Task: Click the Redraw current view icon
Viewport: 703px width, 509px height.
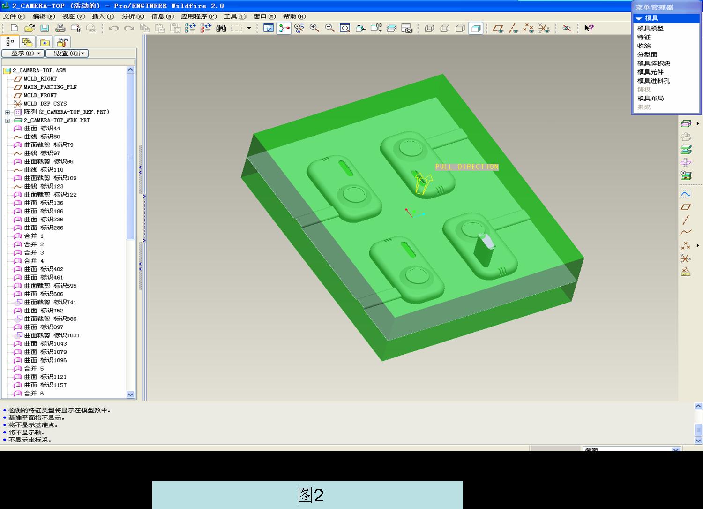Action: 269,28
